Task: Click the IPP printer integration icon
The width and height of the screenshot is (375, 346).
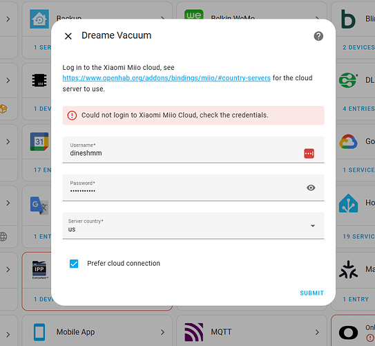Action: coord(39,270)
